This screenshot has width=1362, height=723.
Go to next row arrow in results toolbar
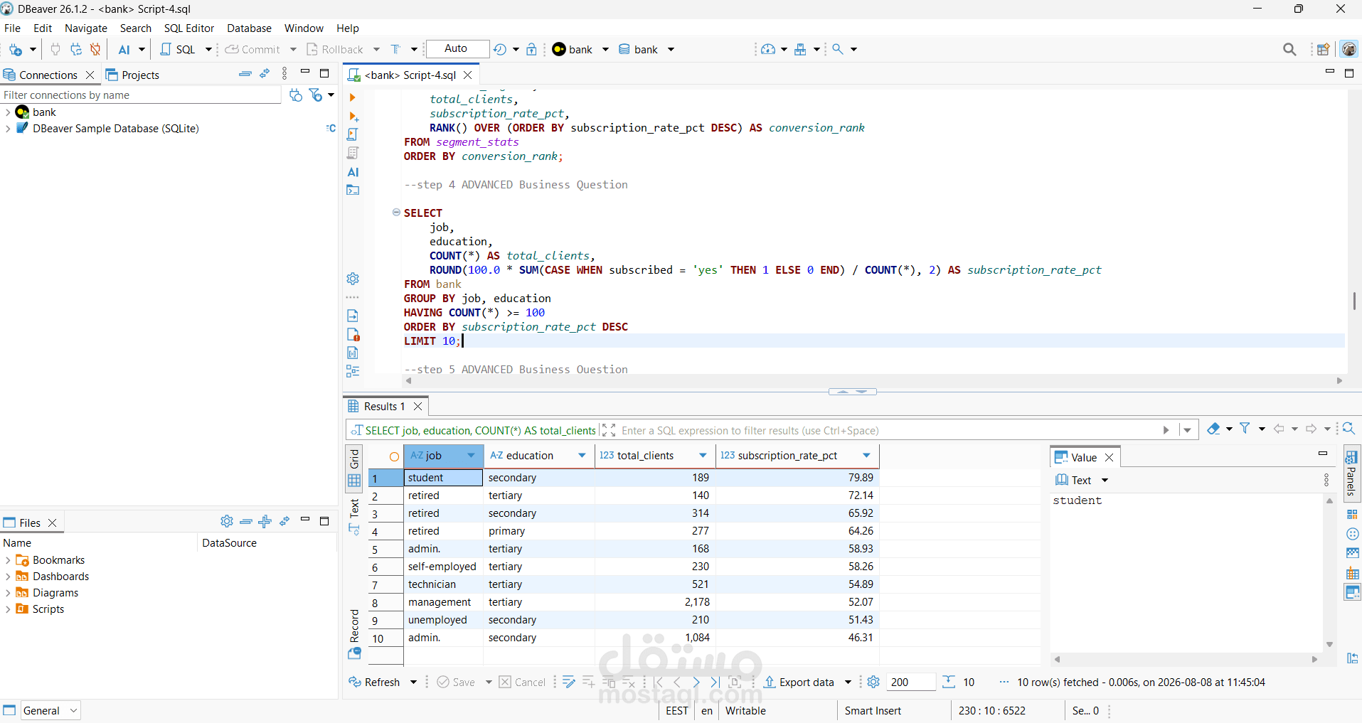696,682
